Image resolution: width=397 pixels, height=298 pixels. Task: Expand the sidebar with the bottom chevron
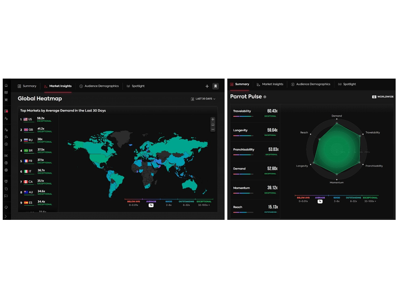tap(6, 216)
